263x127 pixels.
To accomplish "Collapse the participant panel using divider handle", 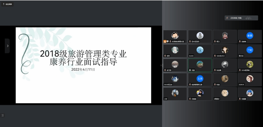I will (x=161, y=65).
